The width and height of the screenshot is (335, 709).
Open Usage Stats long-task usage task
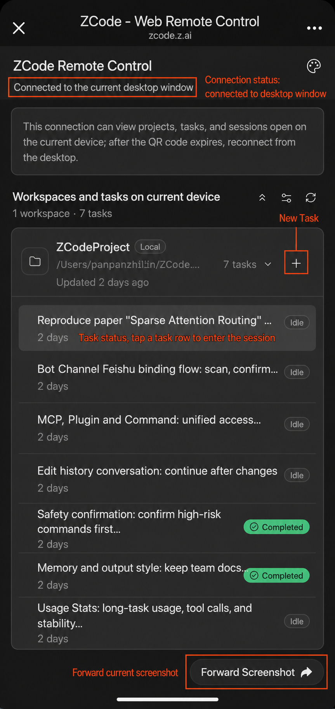tap(167, 623)
